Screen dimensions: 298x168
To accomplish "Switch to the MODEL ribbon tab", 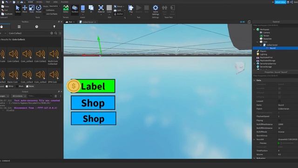I will (39, 2).
